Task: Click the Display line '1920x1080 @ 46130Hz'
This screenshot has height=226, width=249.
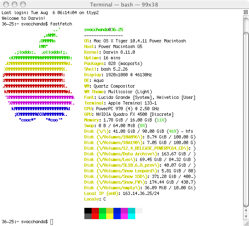Action: (118, 75)
